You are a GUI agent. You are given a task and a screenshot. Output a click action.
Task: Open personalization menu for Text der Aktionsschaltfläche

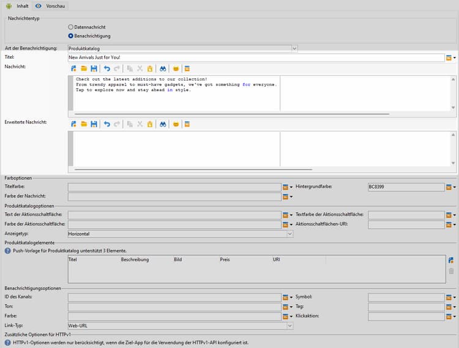tap(288, 215)
